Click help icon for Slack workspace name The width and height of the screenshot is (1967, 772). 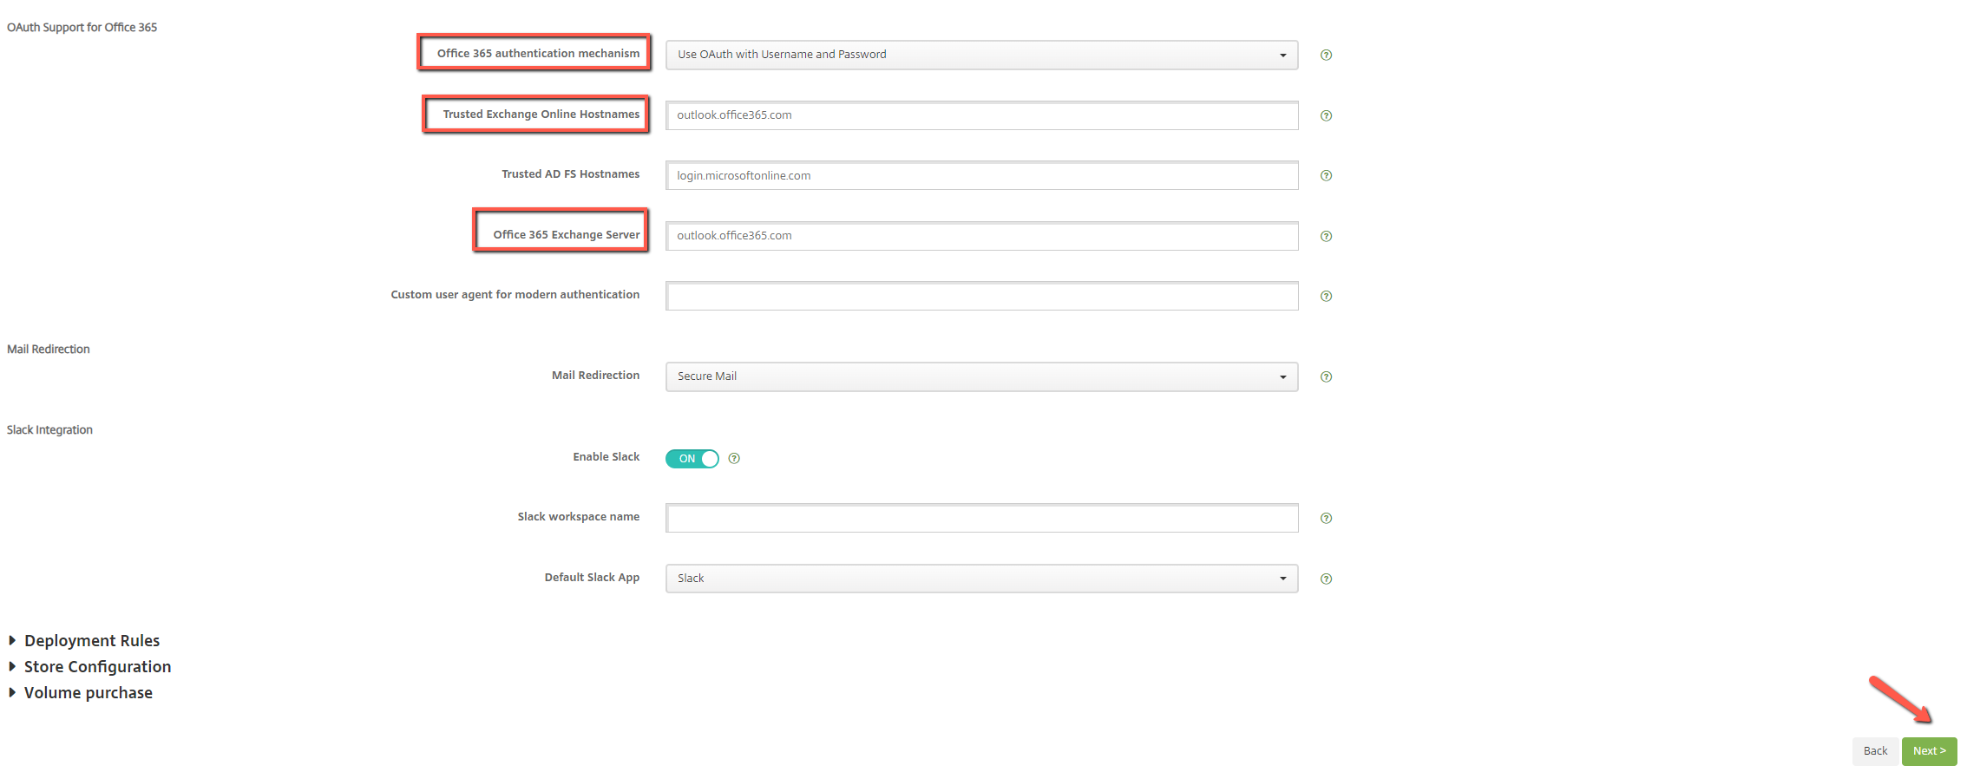coord(1326,518)
